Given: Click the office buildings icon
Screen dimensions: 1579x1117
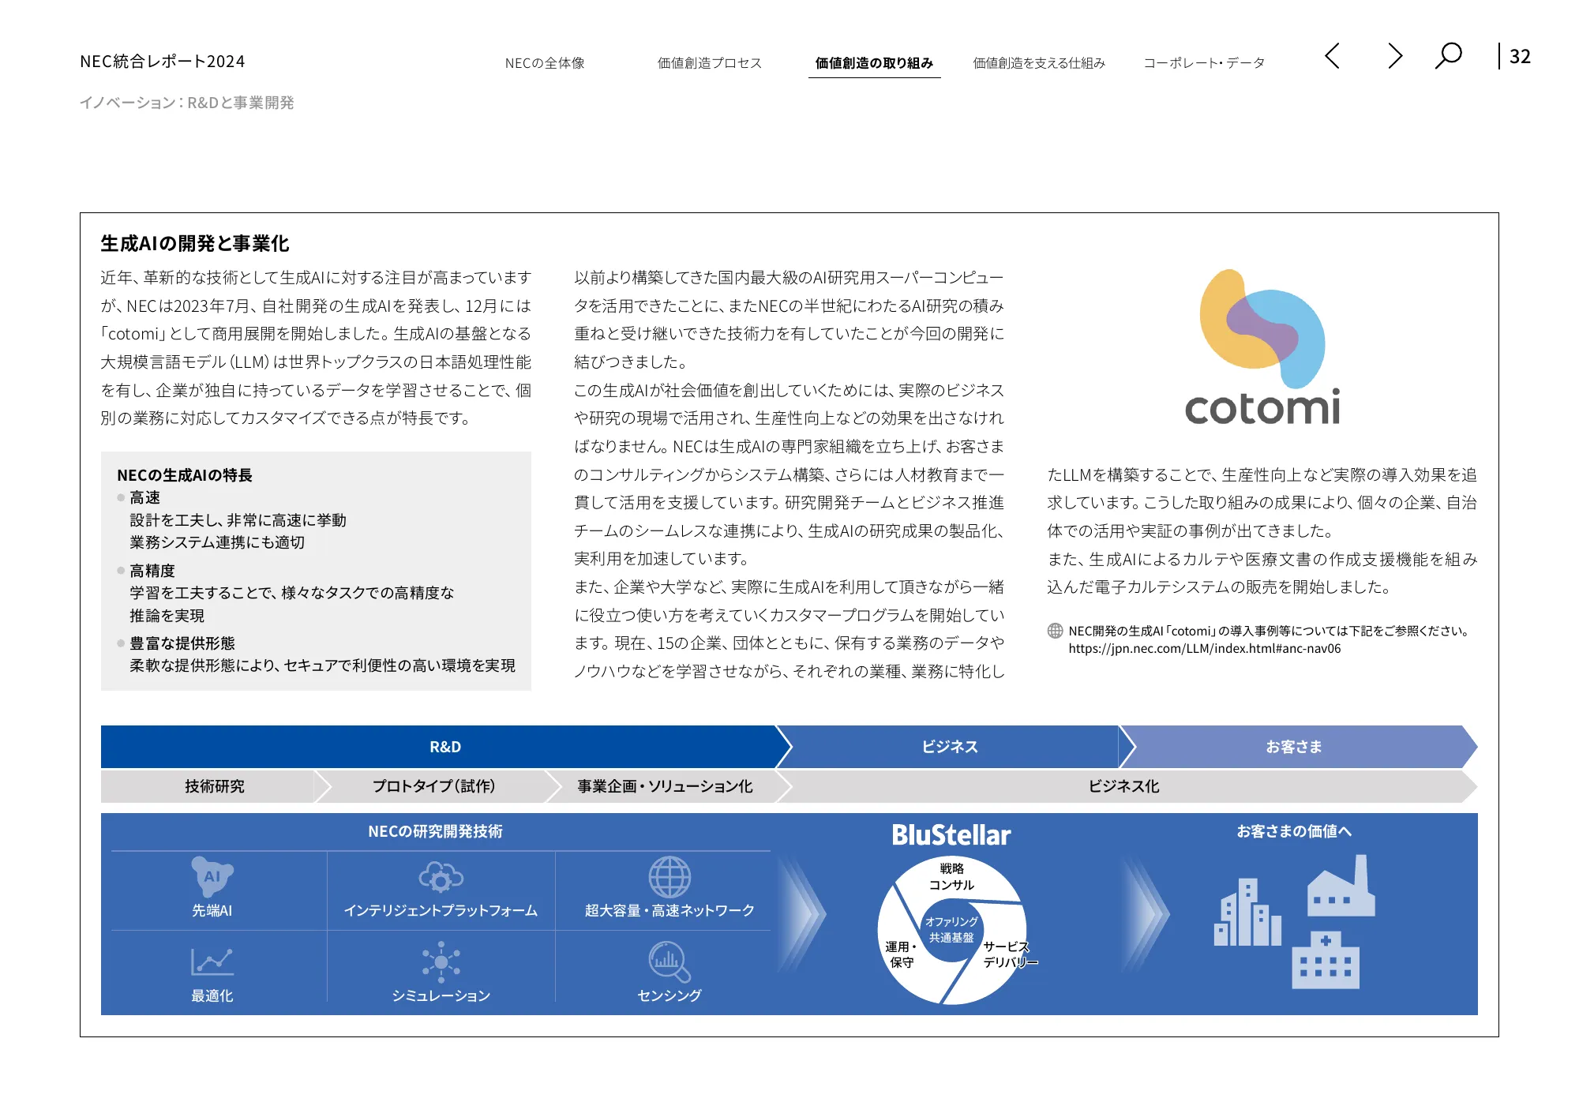Looking at the screenshot, I should (1247, 912).
